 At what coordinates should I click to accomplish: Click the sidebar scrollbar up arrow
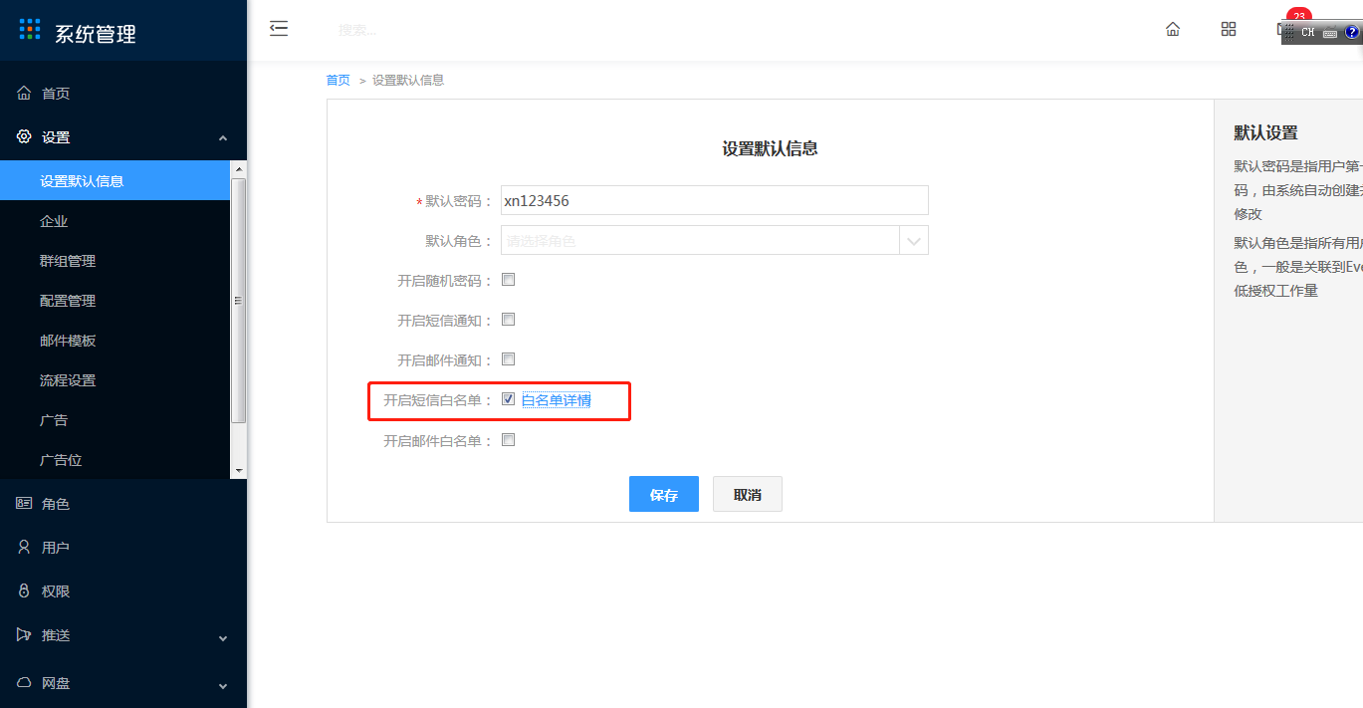[x=239, y=170]
